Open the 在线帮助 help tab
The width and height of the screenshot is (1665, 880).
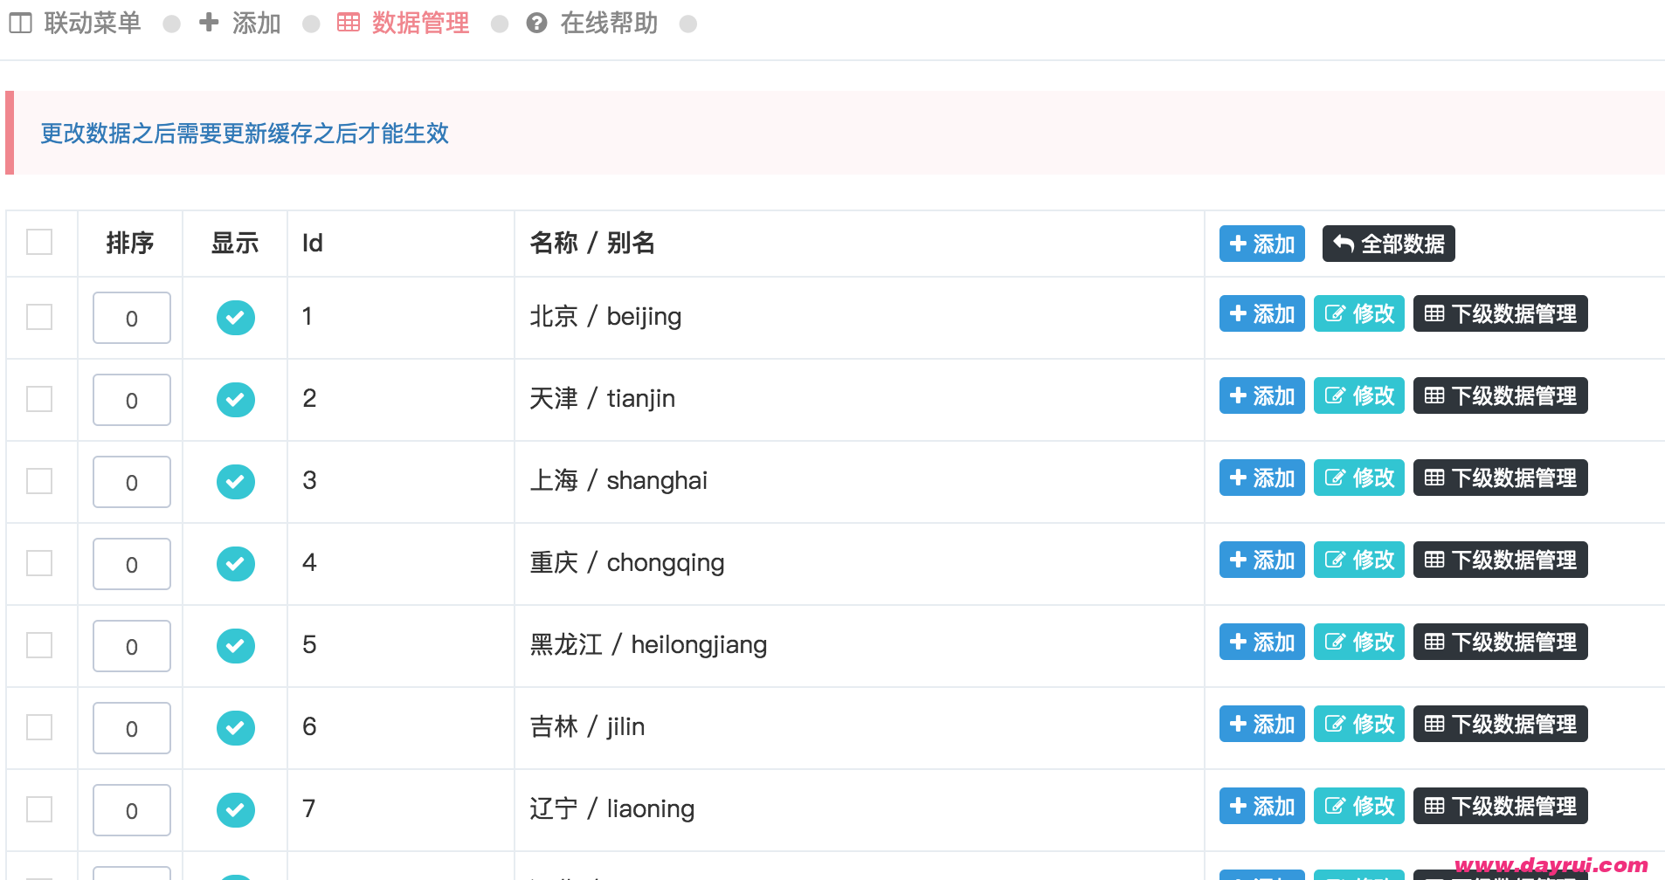point(592,24)
